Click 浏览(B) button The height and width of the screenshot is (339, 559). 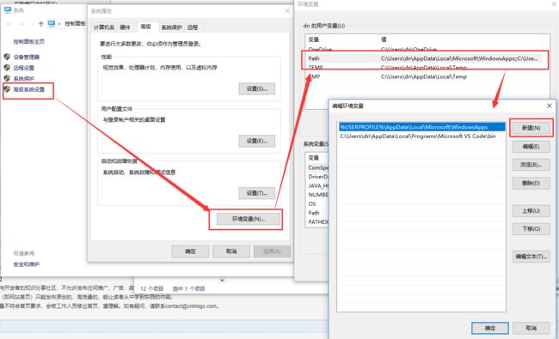pyautogui.click(x=531, y=165)
